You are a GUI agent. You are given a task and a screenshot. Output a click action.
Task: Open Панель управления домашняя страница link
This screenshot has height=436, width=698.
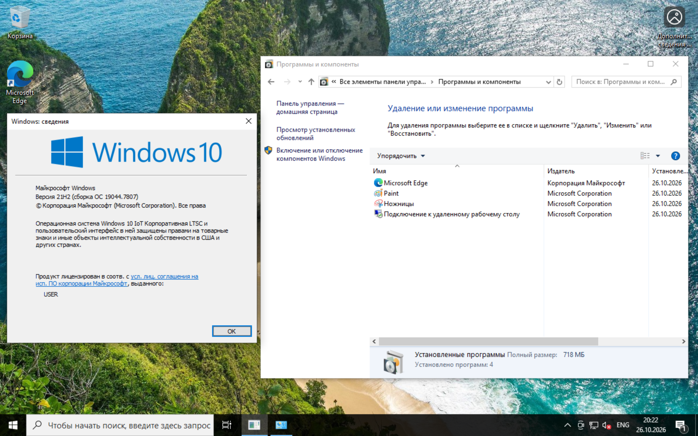pyautogui.click(x=310, y=108)
